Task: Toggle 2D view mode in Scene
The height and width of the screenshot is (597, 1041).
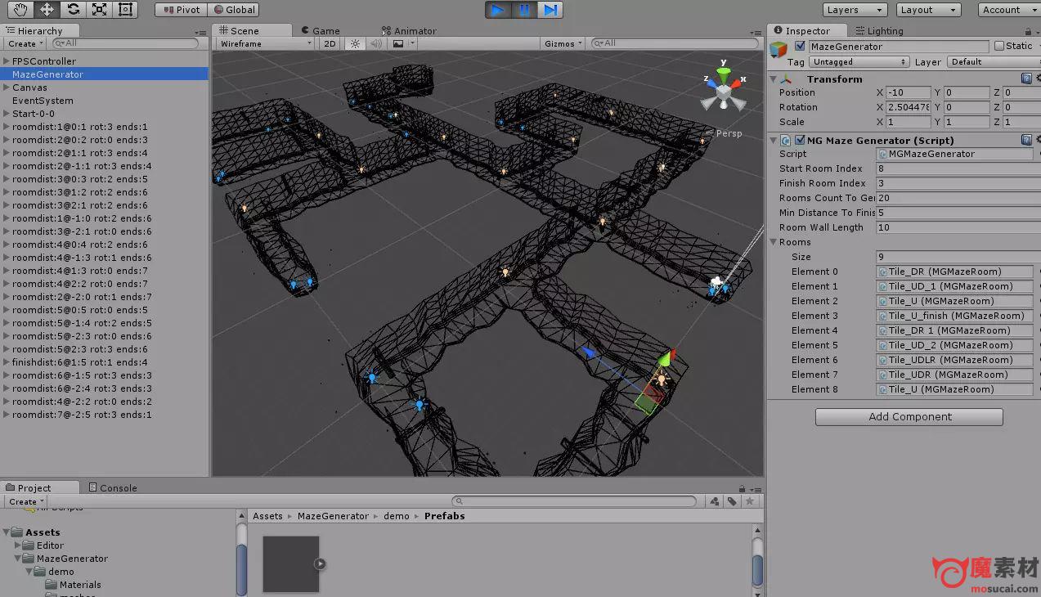Action: click(x=330, y=43)
